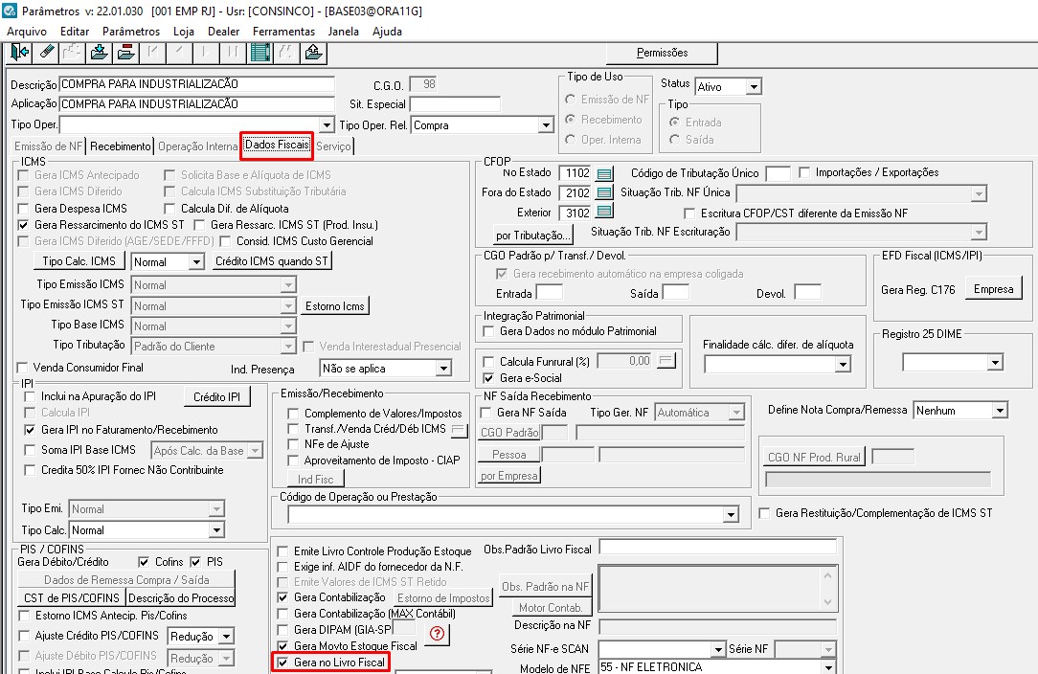Click the Estorno Icms button

(335, 305)
